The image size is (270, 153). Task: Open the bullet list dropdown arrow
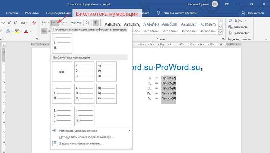[x=49, y=23]
